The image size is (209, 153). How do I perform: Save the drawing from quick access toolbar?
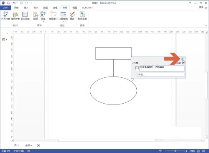[9, 3]
